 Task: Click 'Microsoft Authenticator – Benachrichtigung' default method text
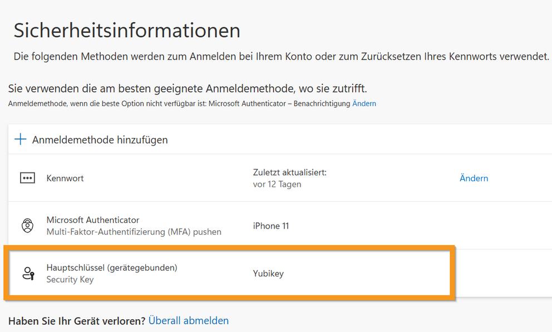(279, 103)
